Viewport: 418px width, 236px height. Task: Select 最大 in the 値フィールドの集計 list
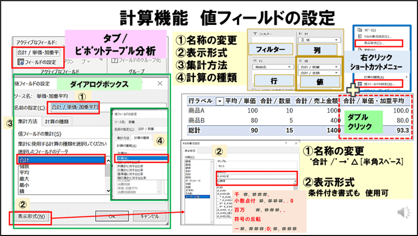coord(24,179)
